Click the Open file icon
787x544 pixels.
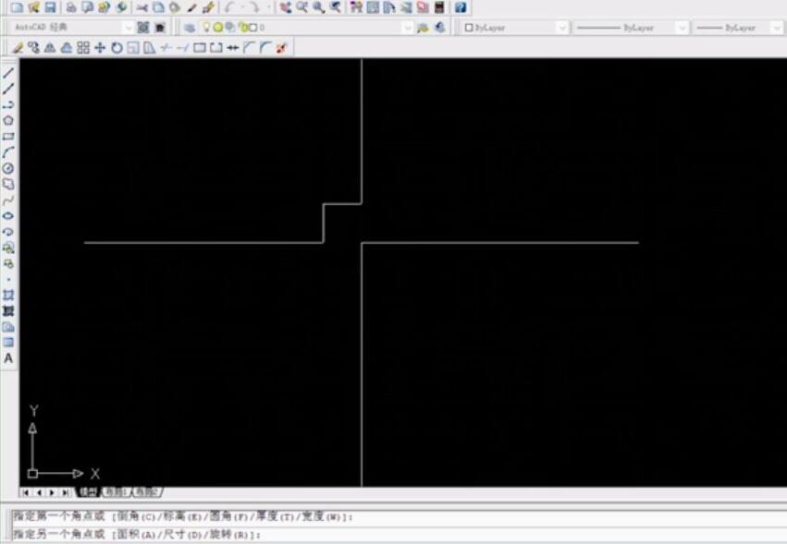point(33,7)
